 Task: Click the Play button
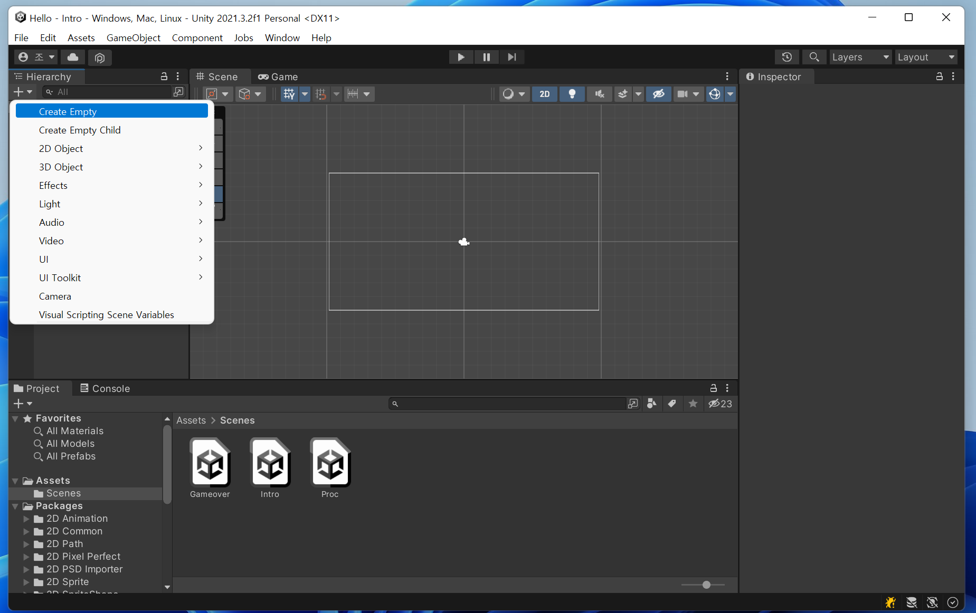(461, 57)
